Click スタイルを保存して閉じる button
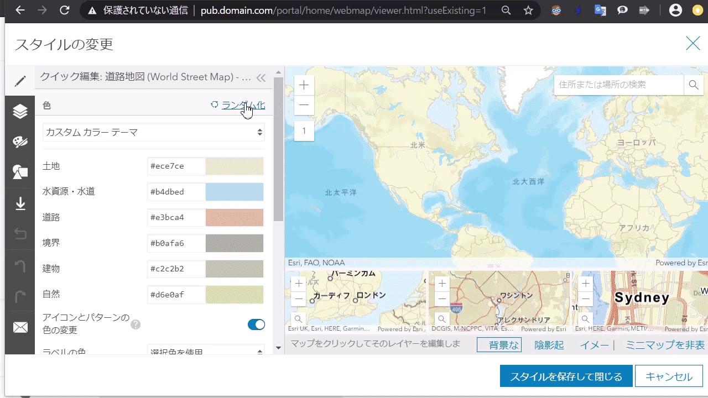 coord(566,376)
